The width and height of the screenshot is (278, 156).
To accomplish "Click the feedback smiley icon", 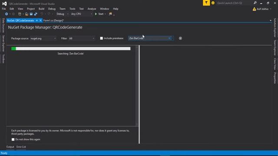I will click(213, 3).
